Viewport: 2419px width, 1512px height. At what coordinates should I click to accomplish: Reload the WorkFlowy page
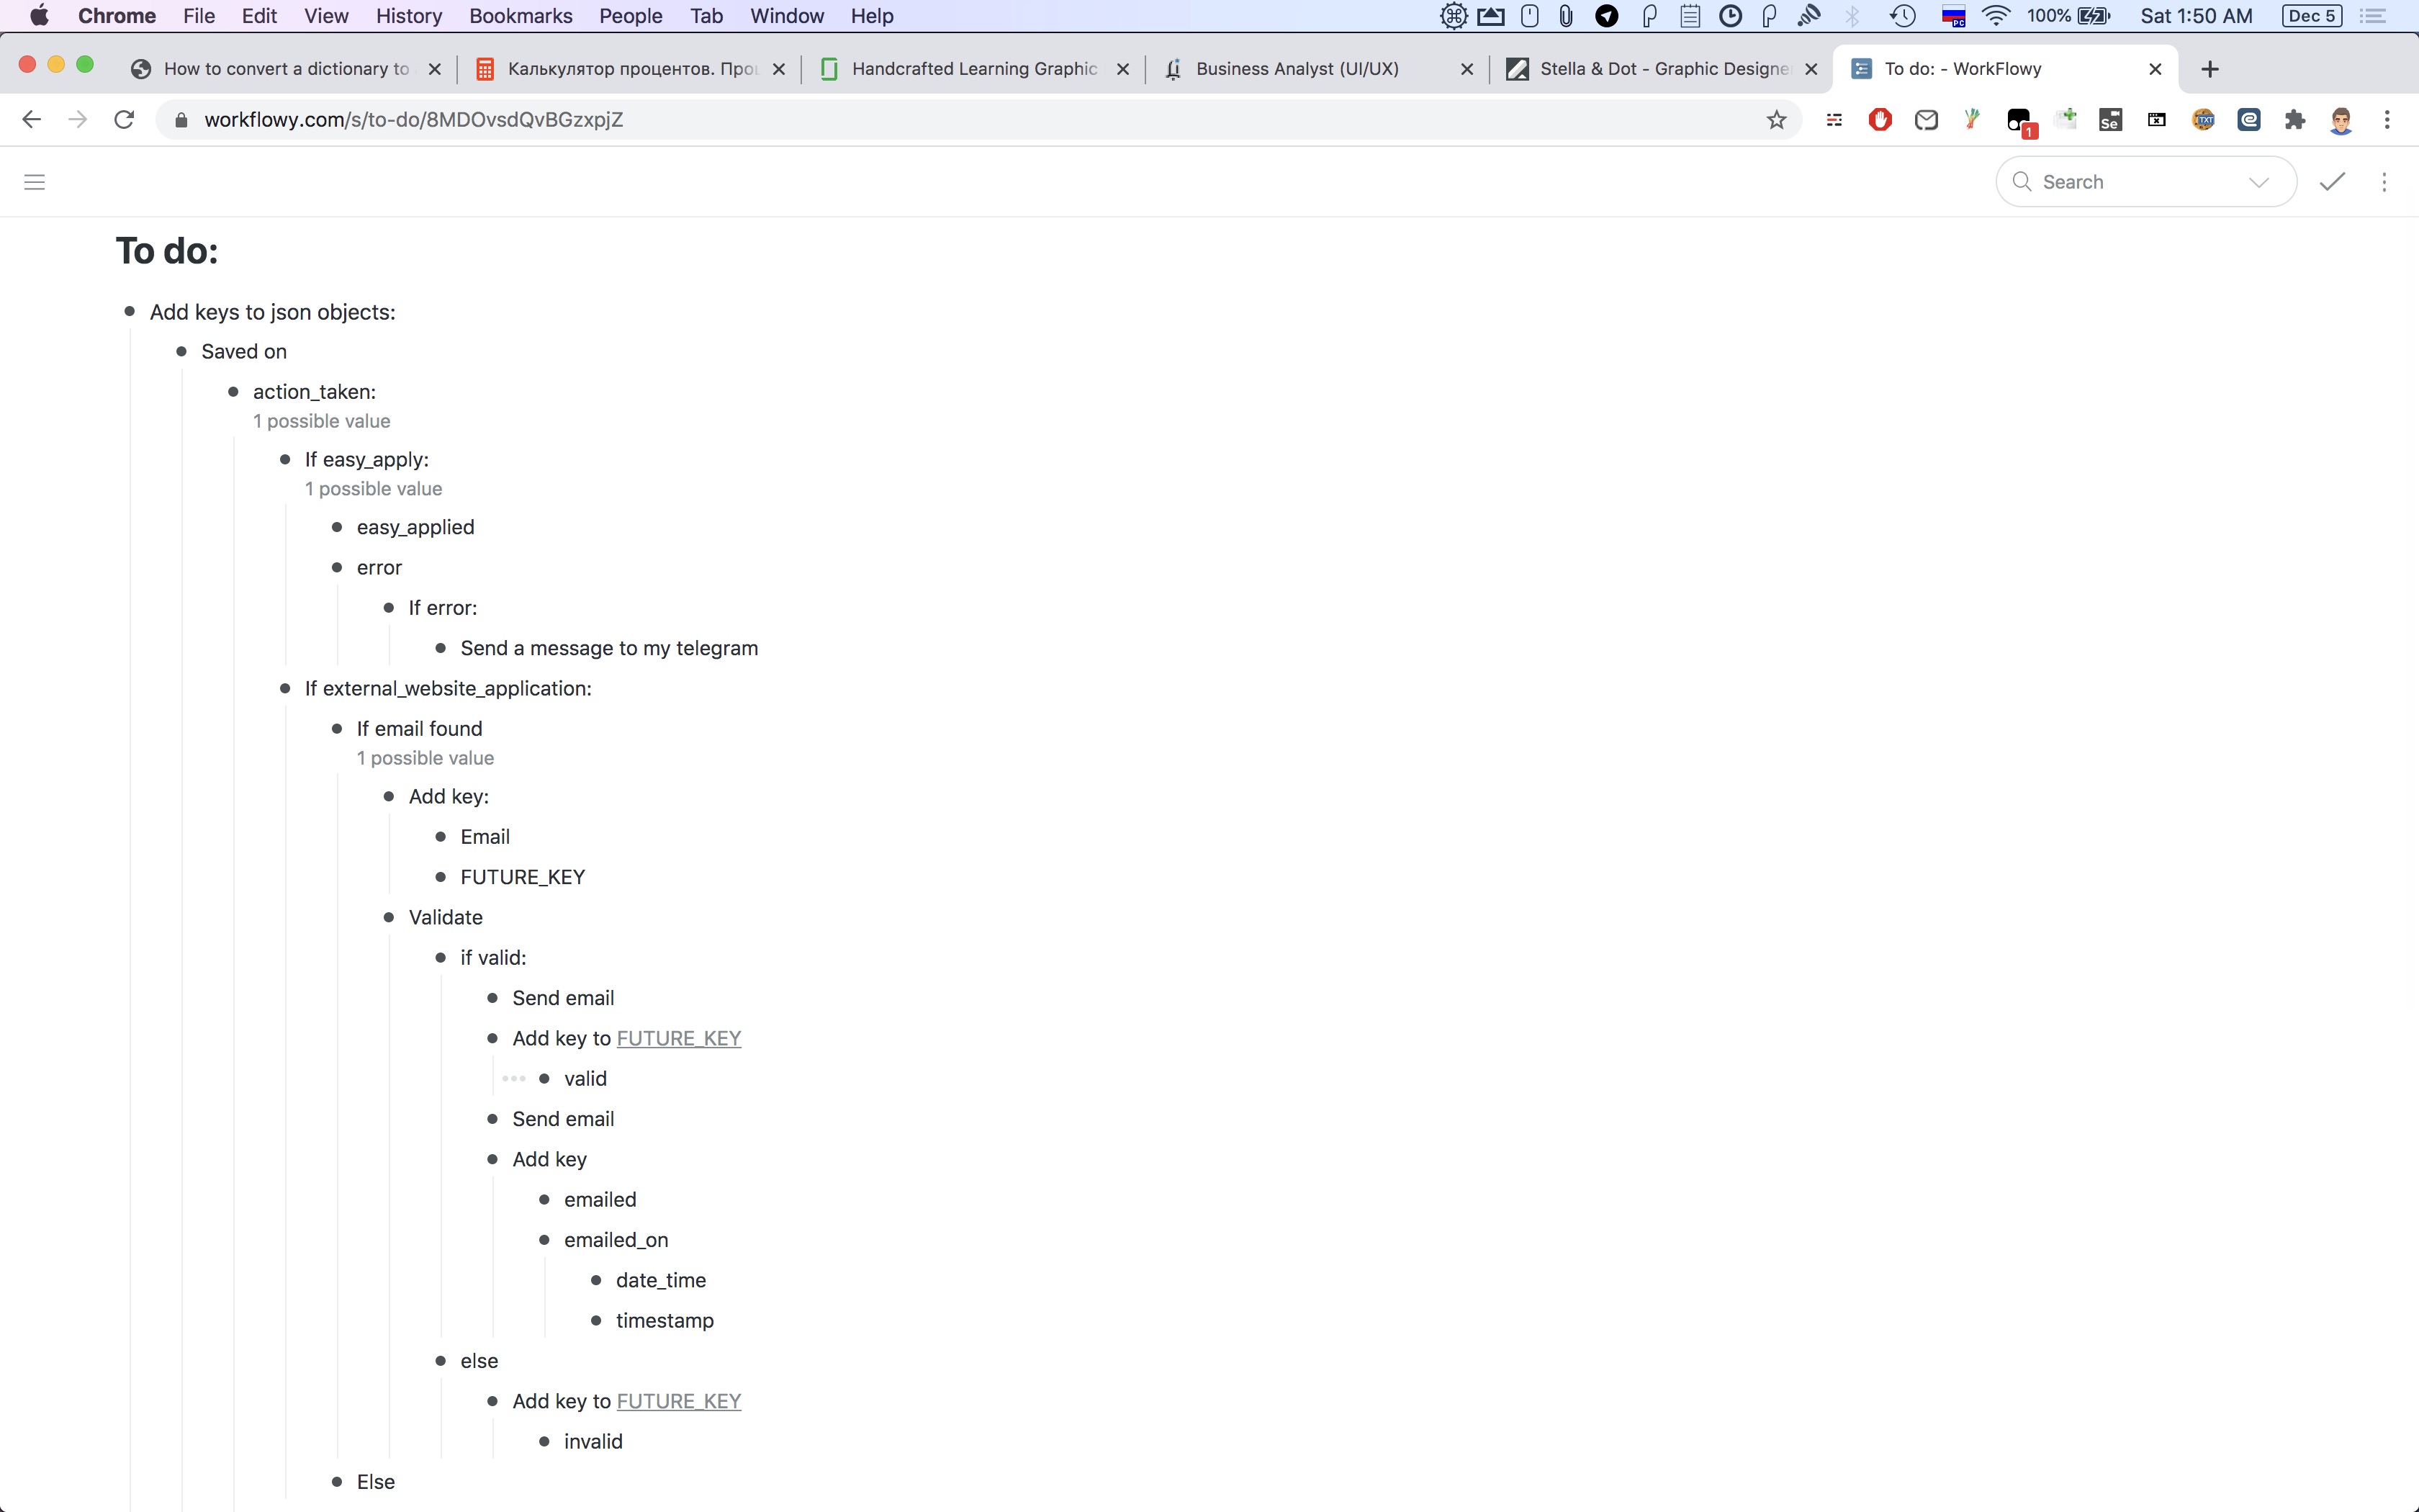click(x=124, y=120)
